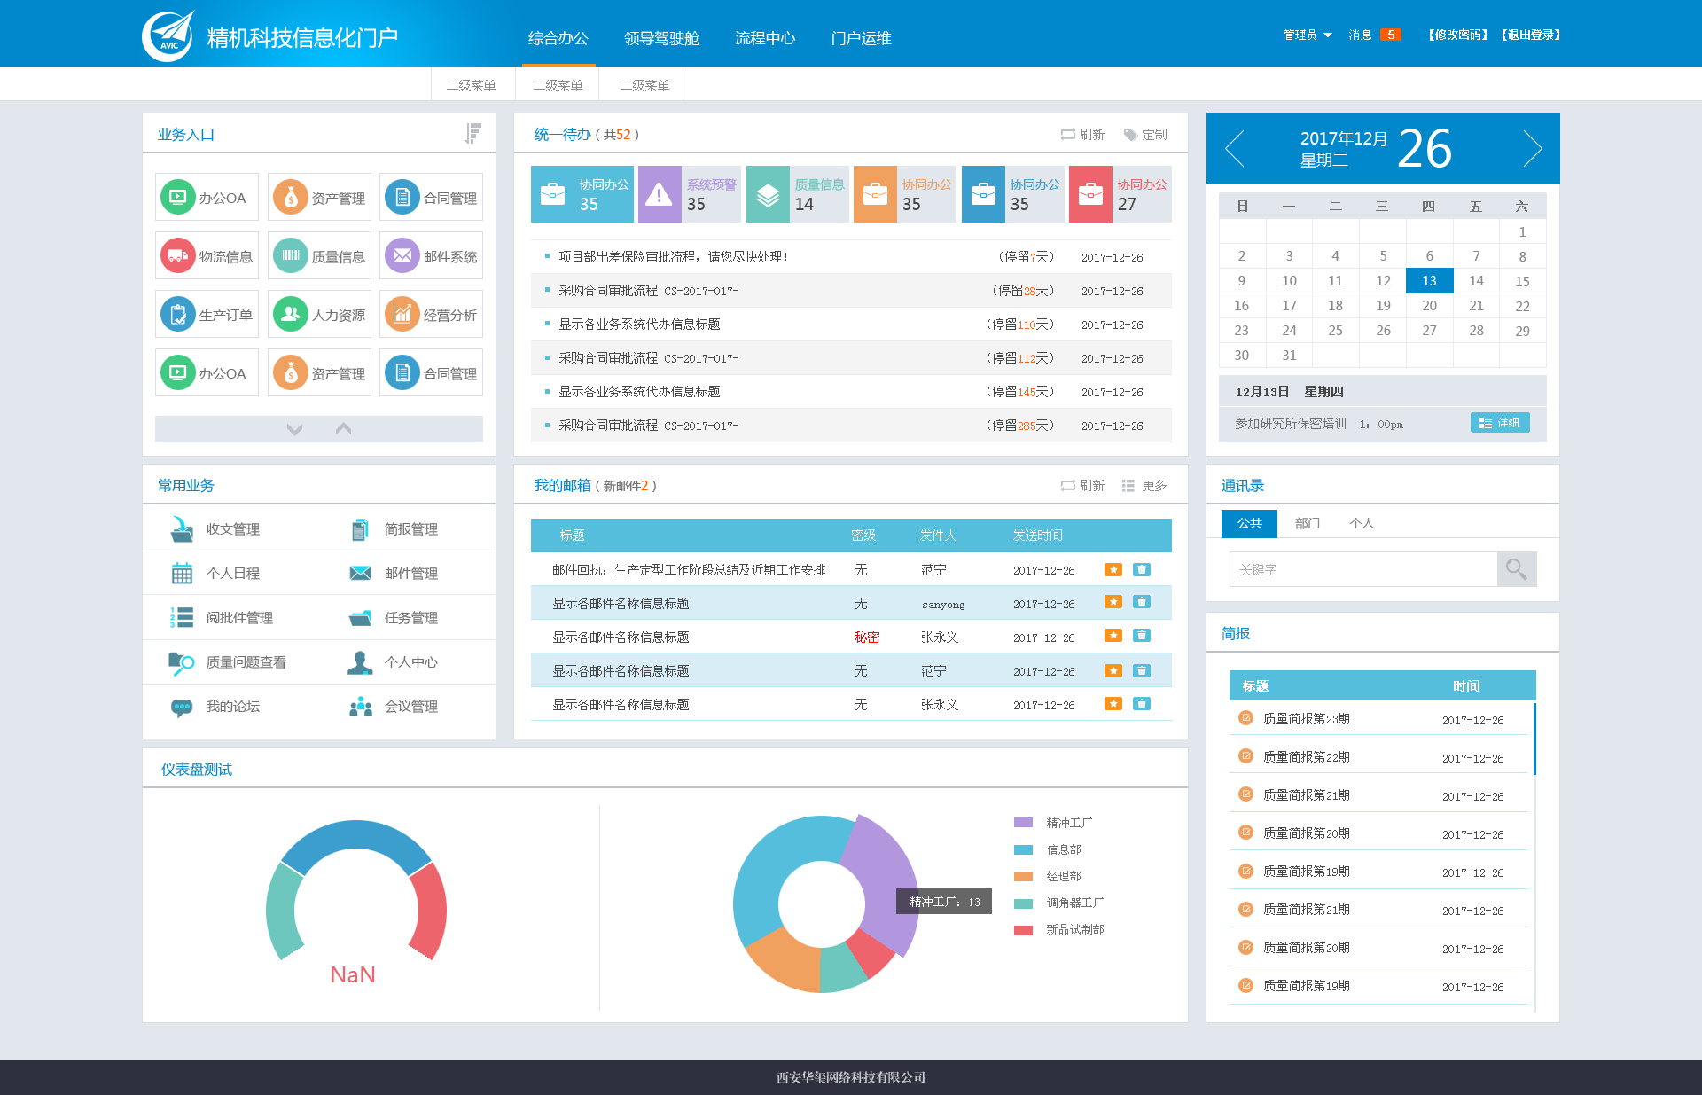Click 更多 in 我的邮箱 panel
Viewport: 1702px width, 1095px height.
tap(1144, 486)
